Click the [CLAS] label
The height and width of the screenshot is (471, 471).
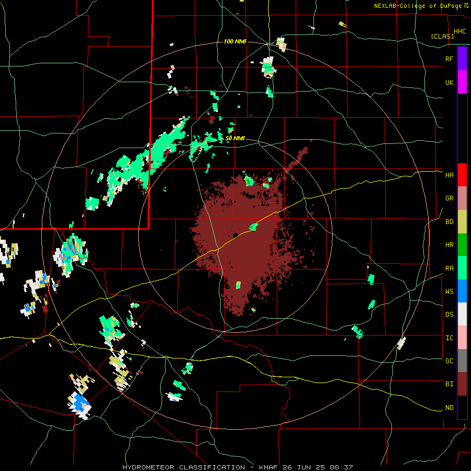(x=442, y=36)
